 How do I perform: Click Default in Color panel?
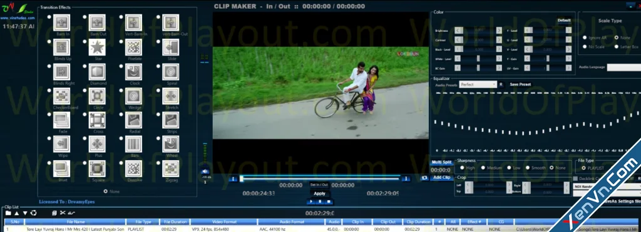tap(564, 21)
